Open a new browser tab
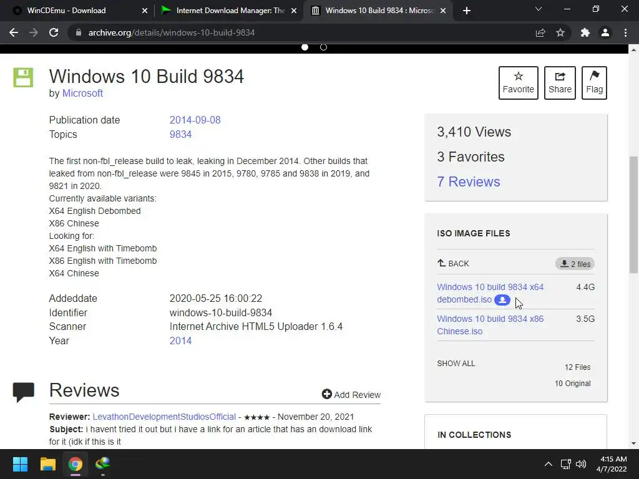Viewport: 639px width, 479px height. [x=467, y=11]
